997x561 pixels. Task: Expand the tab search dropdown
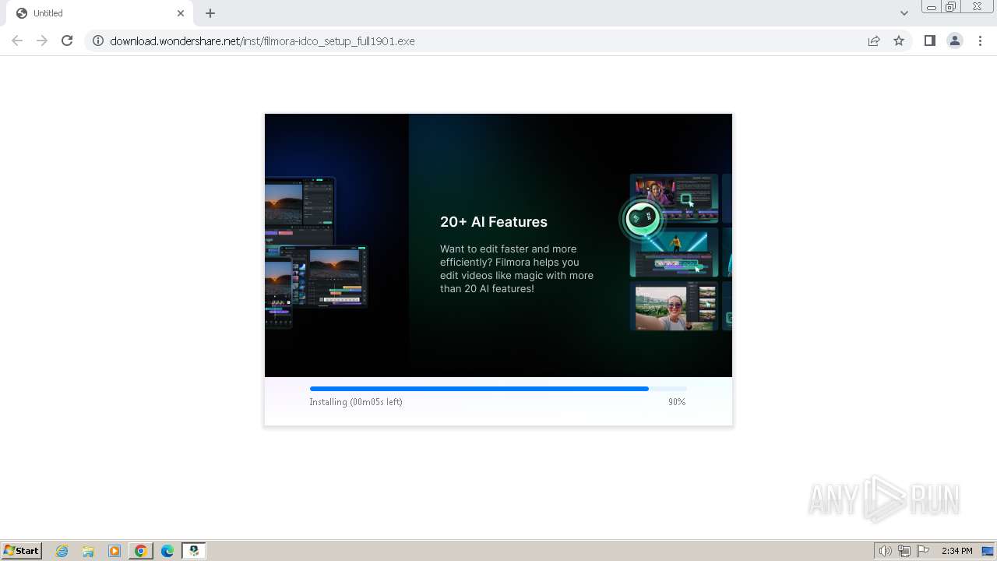click(904, 13)
